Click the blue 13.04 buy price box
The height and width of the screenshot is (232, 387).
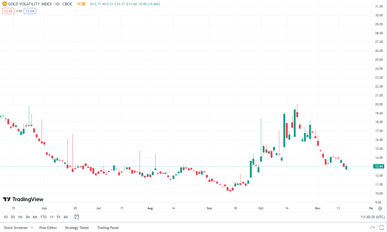[30, 11]
